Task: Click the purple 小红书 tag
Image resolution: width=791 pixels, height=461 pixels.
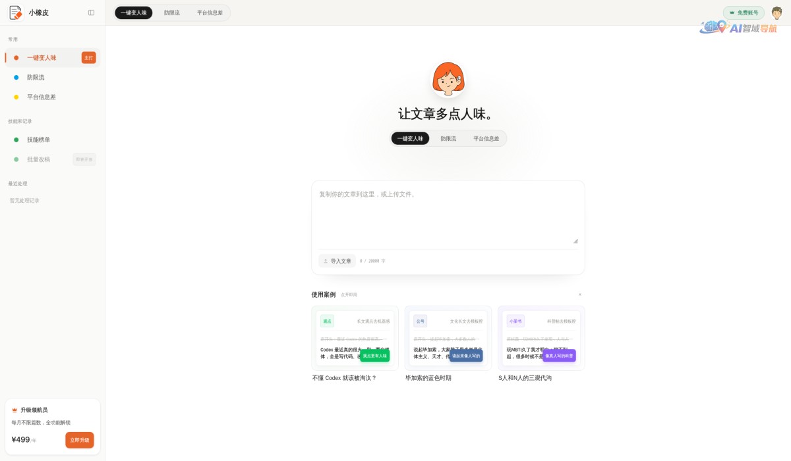Action: [x=515, y=321]
